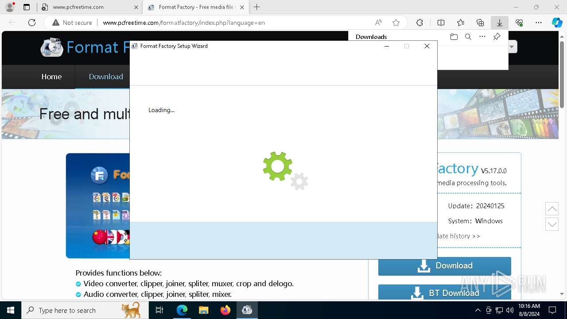567x319 pixels.
Task: Open the Favorites list icon
Action: tap(461, 23)
